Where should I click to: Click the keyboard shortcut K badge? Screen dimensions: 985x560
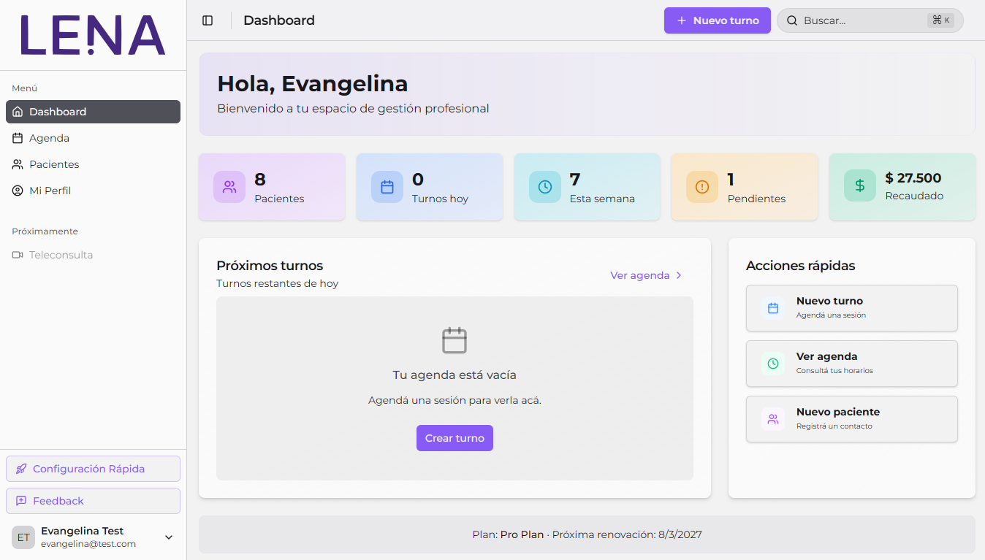pyautogui.click(x=940, y=20)
